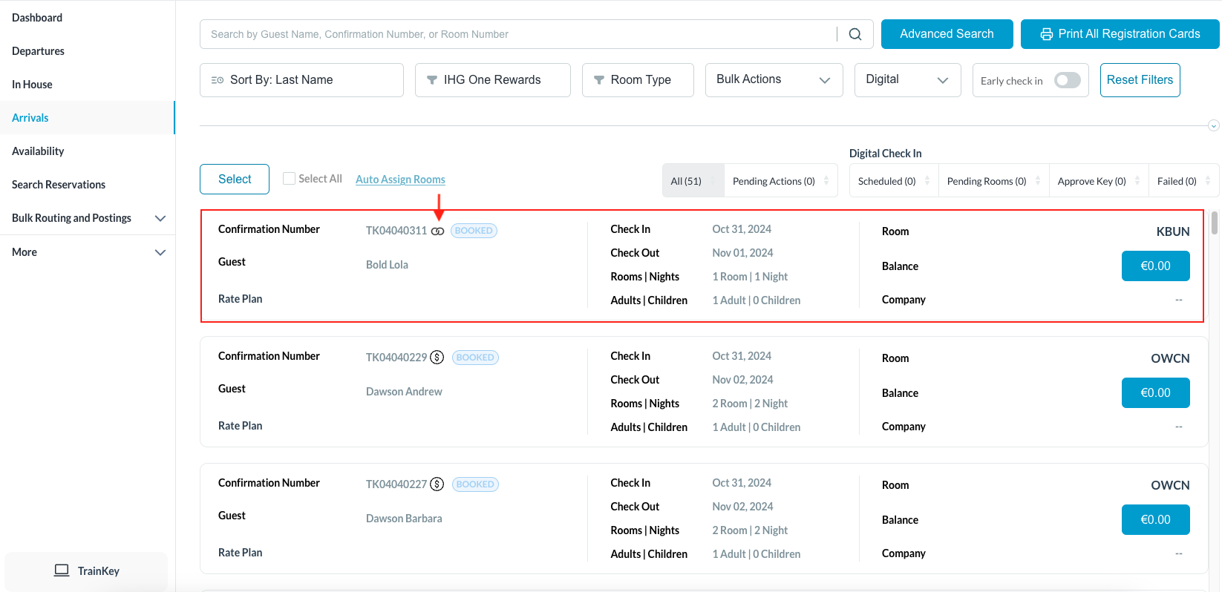Click the Room Type filter funnel icon
The height and width of the screenshot is (592, 1222).
[x=599, y=80]
